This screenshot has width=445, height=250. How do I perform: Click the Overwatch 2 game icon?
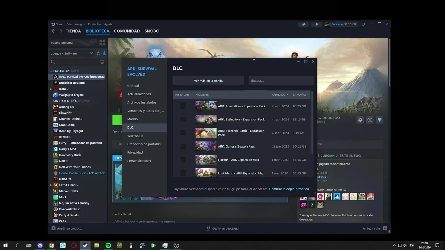tap(56, 209)
